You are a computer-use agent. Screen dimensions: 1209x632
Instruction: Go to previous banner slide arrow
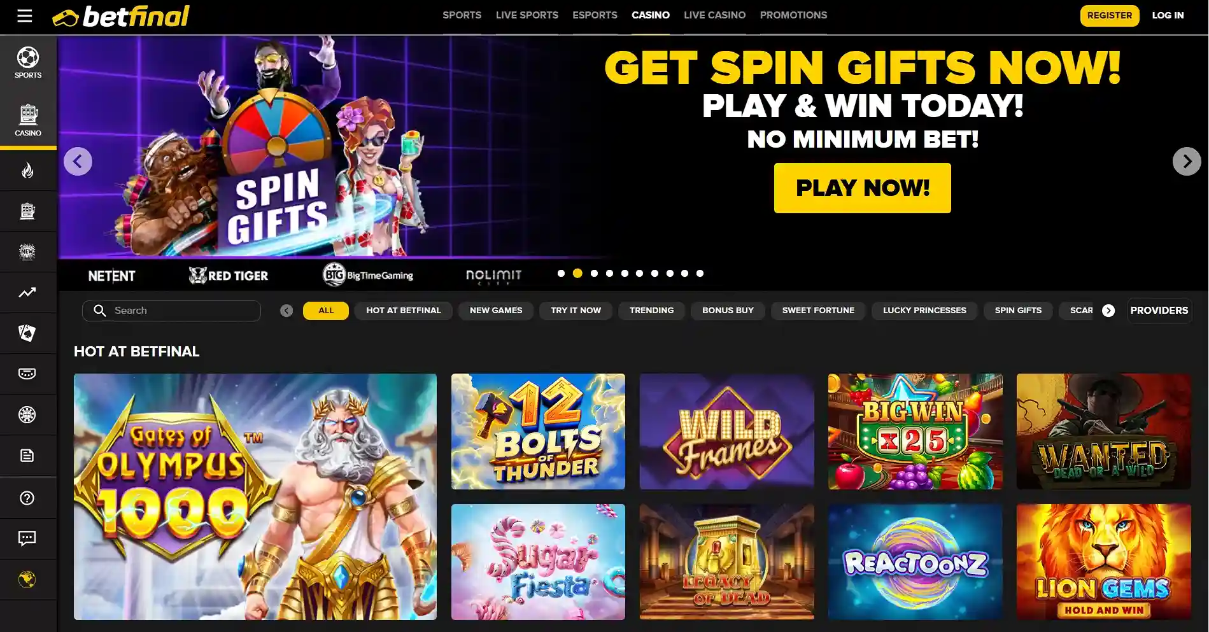78,162
